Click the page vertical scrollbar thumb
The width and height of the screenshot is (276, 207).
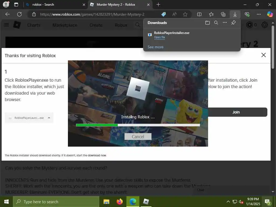tap(273, 47)
